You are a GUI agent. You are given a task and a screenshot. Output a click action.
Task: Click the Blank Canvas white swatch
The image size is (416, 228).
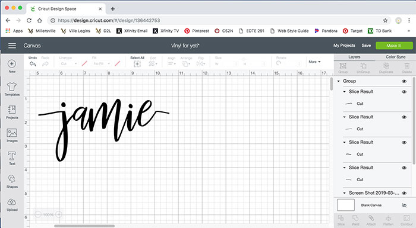[x=346, y=205]
